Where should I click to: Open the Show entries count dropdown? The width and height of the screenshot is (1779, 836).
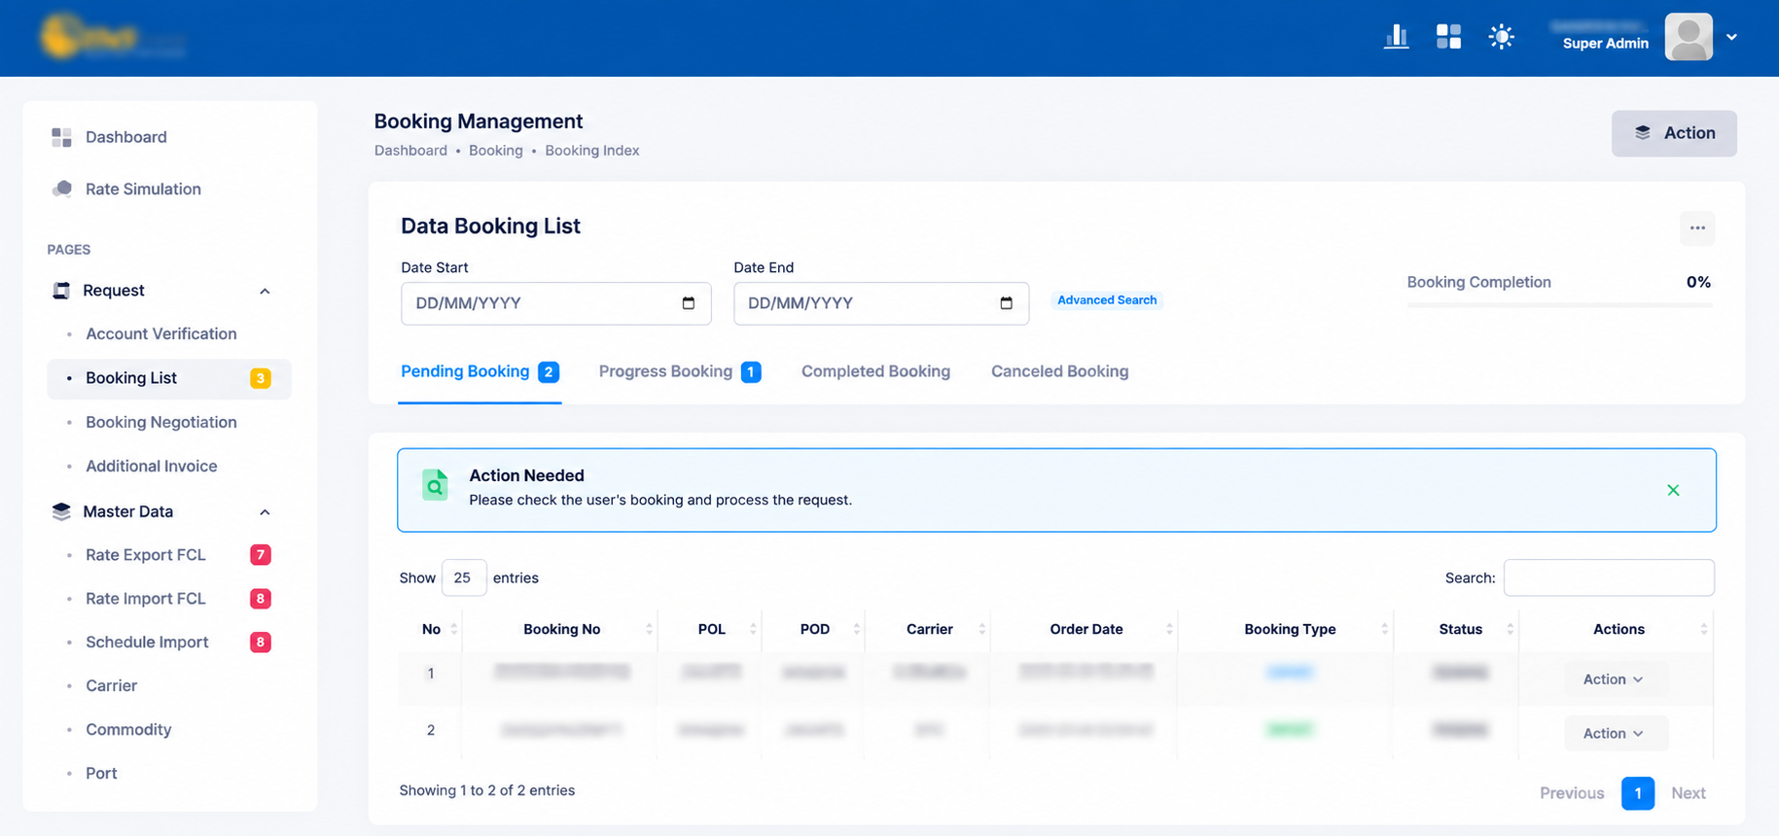(x=463, y=577)
